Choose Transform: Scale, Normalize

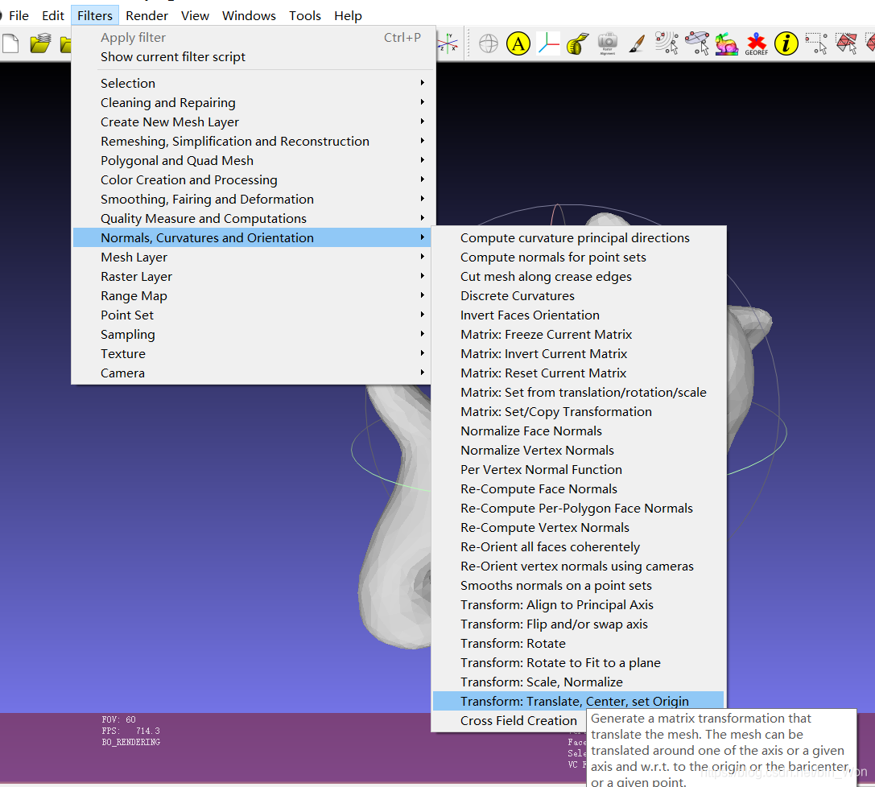[578, 682]
